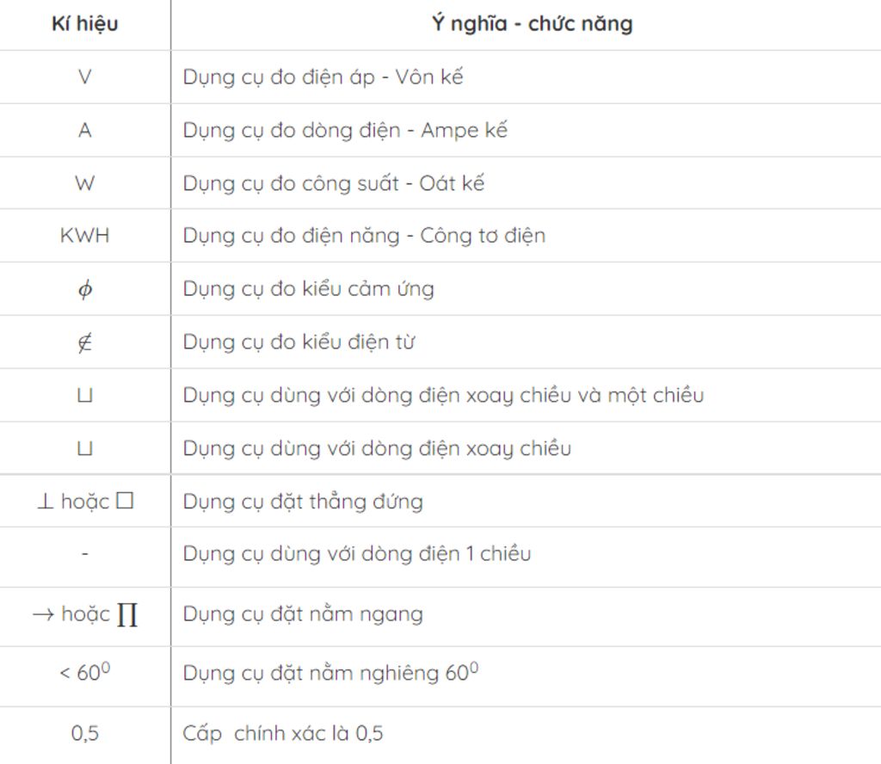Select the W wattmeter symbol

85,183
